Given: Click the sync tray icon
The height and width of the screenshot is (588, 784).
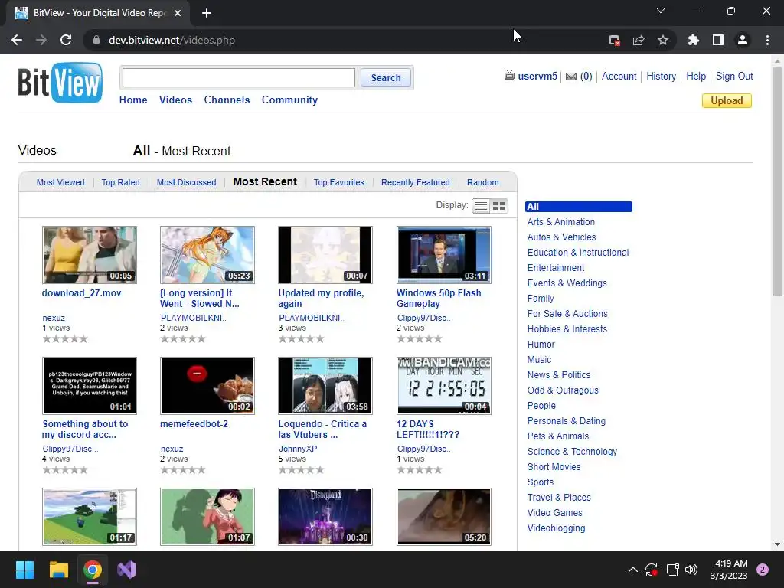Looking at the screenshot, I should (x=652, y=570).
